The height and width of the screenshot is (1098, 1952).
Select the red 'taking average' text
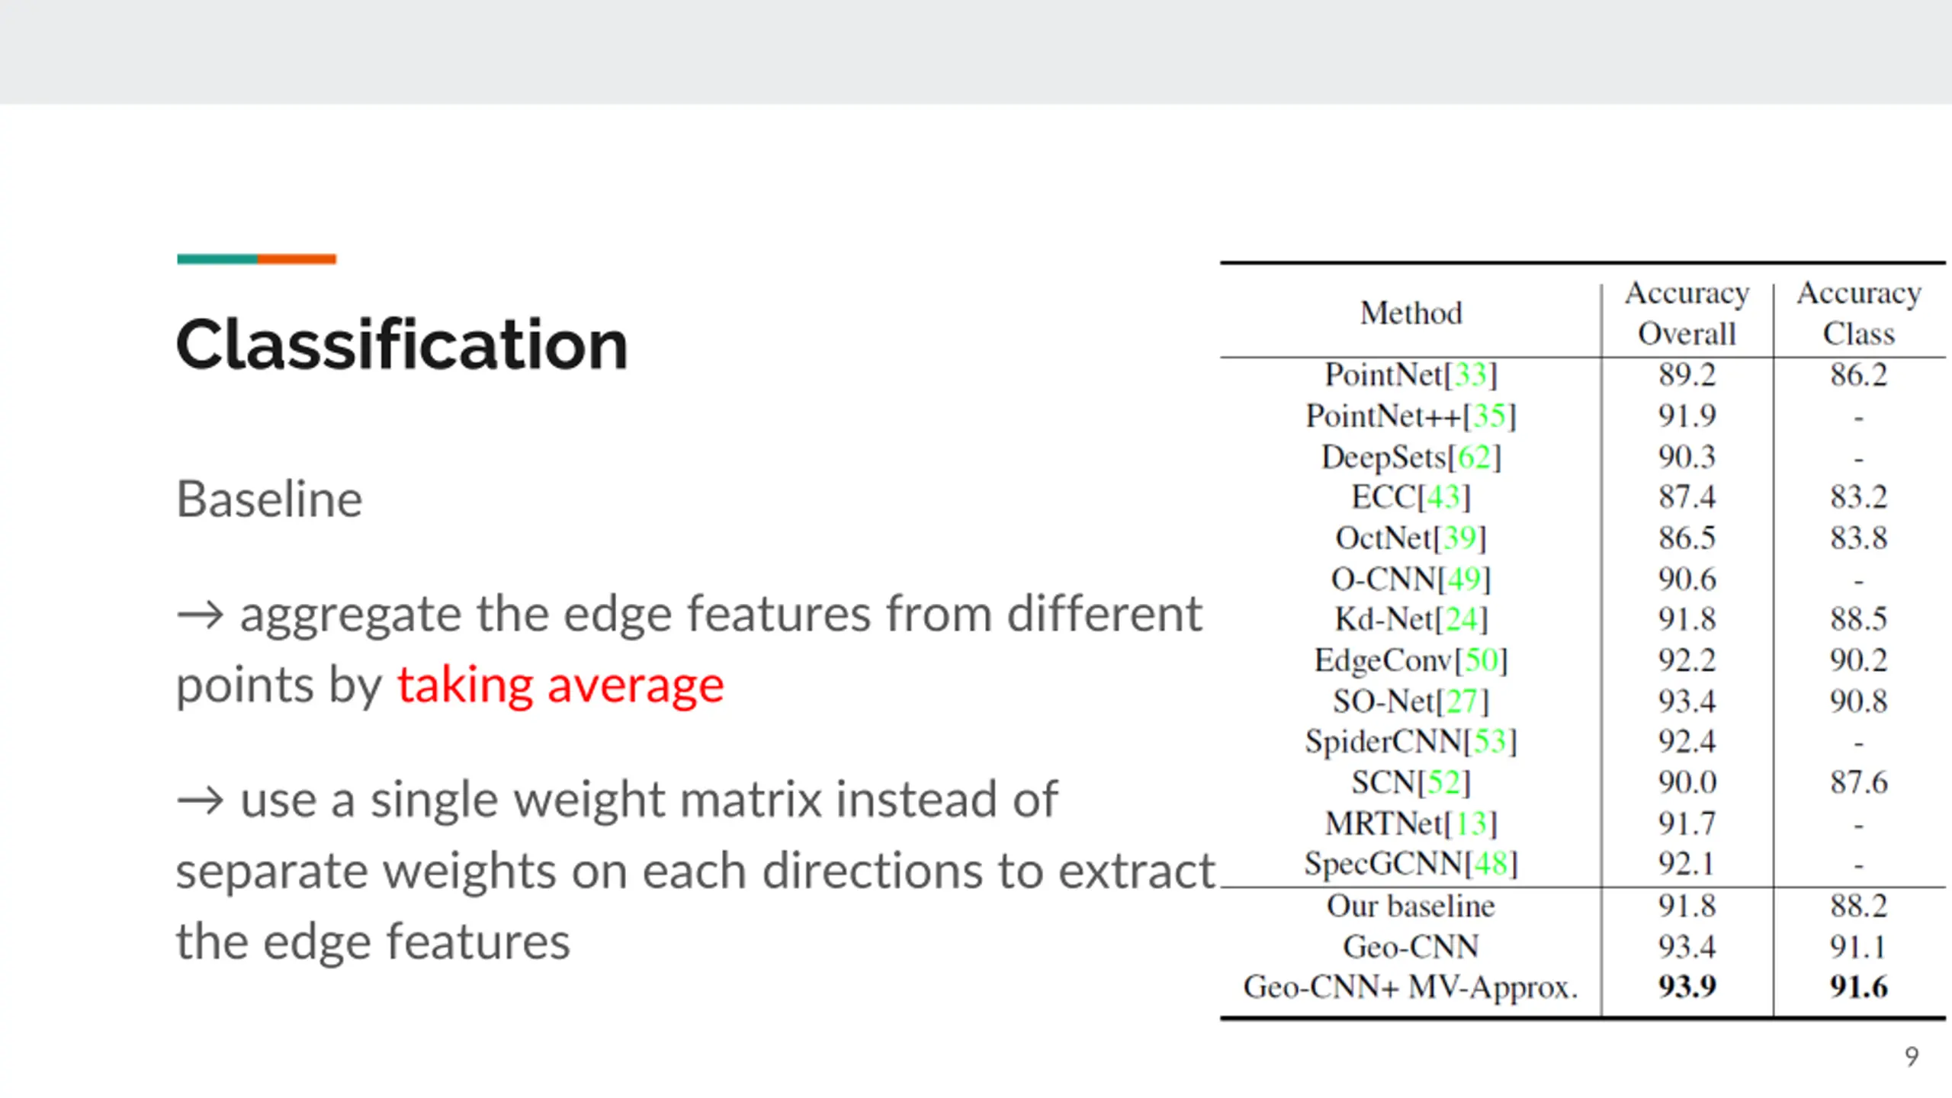coord(560,685)
